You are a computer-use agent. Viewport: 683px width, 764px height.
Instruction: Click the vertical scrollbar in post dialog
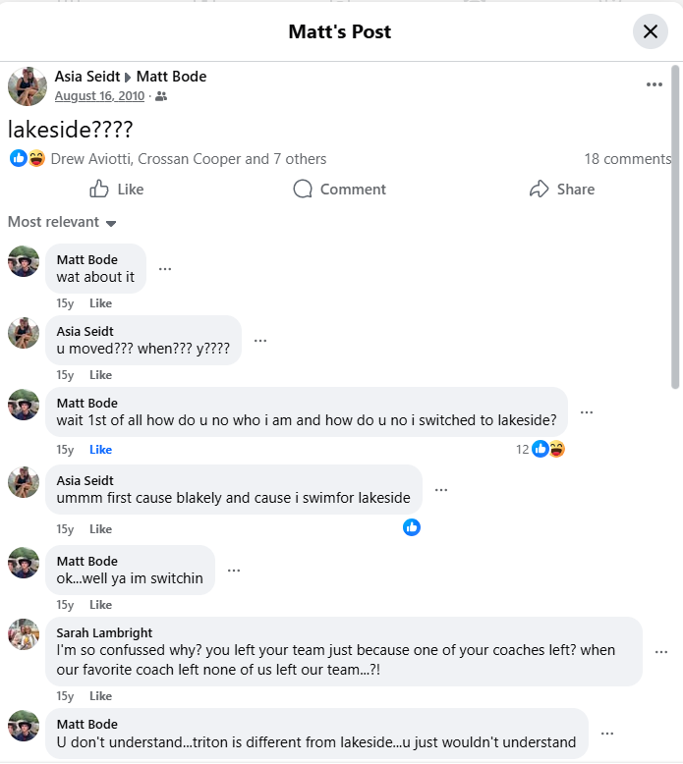(x=675, y=226)
